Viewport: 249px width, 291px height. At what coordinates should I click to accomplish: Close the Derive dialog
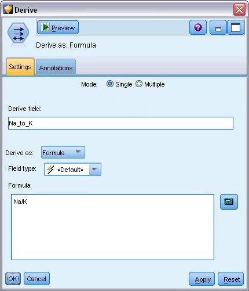(x=239, y=9)
